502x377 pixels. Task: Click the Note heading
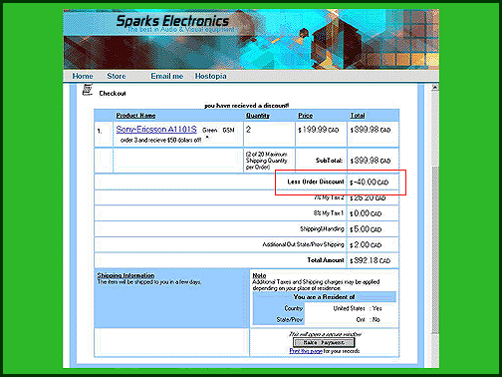click(259, 275)
